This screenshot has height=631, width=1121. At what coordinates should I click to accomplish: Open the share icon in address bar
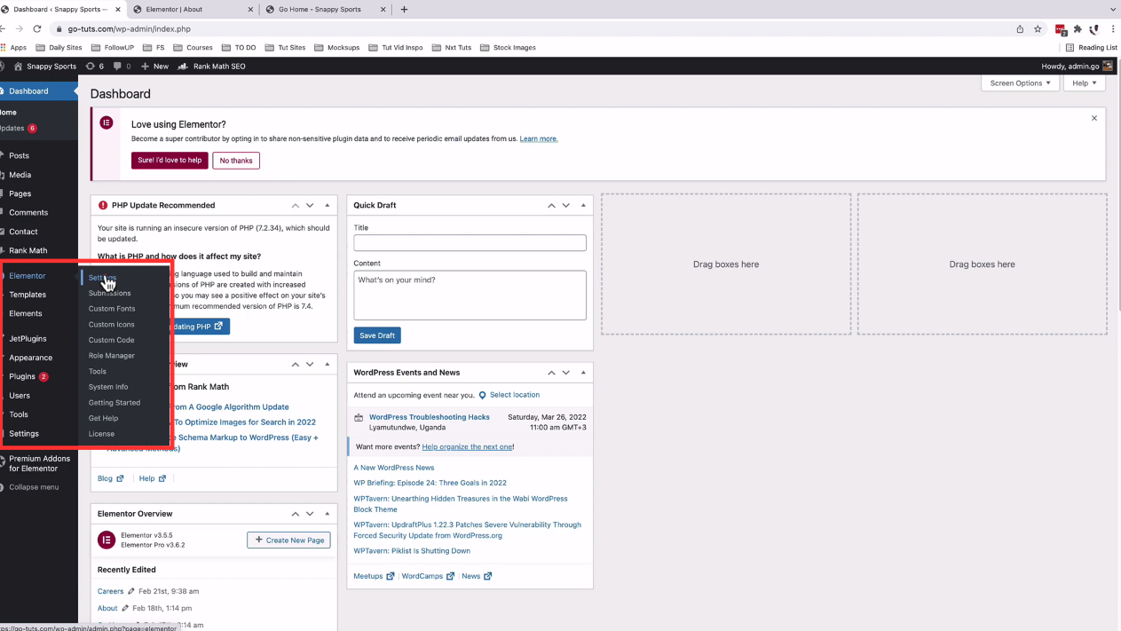pos(1020,28)
